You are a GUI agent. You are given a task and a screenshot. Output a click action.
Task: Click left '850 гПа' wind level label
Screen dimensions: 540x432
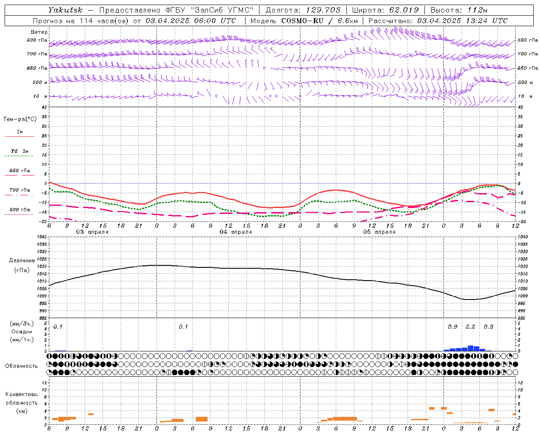[x=37, y=68]
